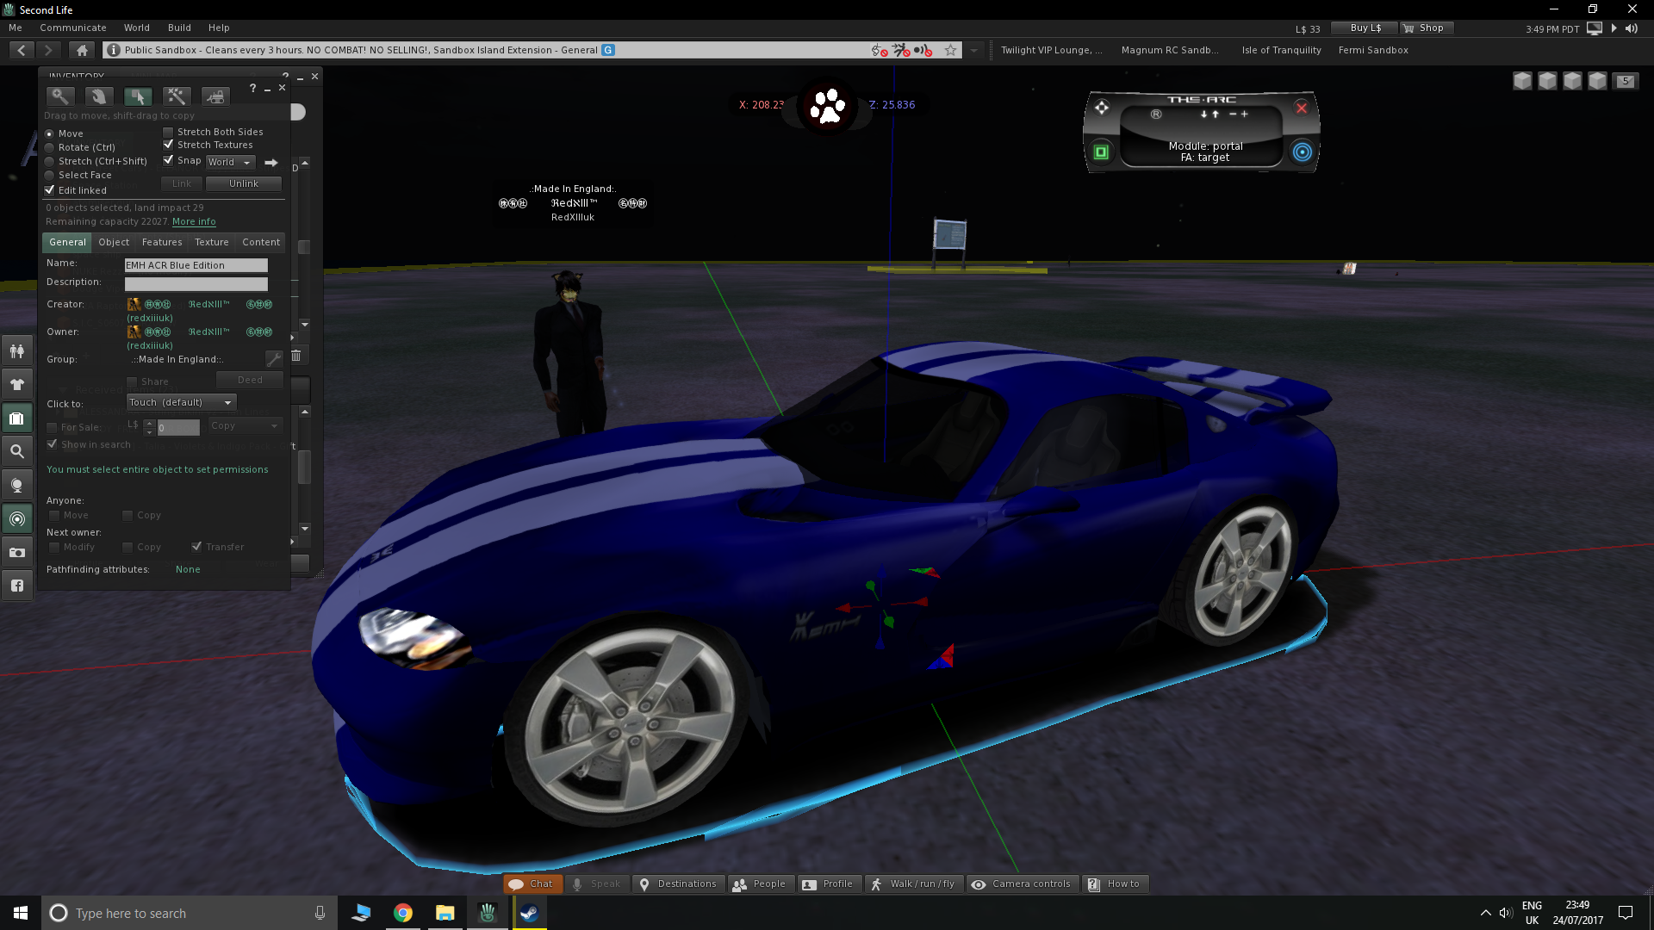This screenshot has width=1654, height=930.
Task: Open the Build menu
Action: [x=179, y=28]
